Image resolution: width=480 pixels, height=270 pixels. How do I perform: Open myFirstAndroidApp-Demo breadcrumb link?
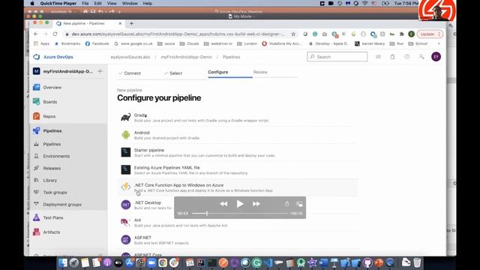[x=186, y=57]
